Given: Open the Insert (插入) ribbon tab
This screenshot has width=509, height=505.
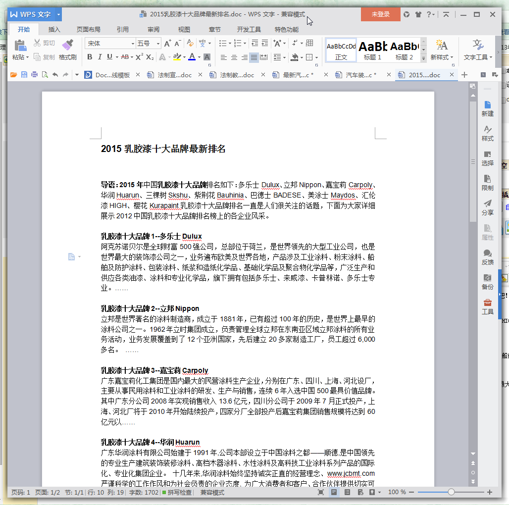Looking at the screenshot, I should [54, 30].
